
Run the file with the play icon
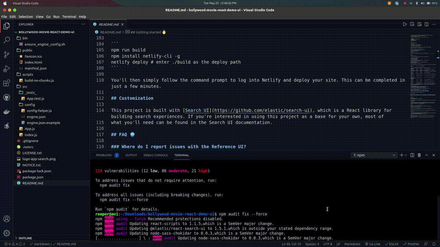click(405, 24)
